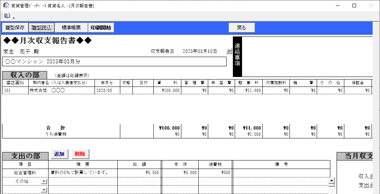Click the scrollbar up arrow in expense list
The height and width of the screenshot is (194, 380).
(x=331, y=181)
